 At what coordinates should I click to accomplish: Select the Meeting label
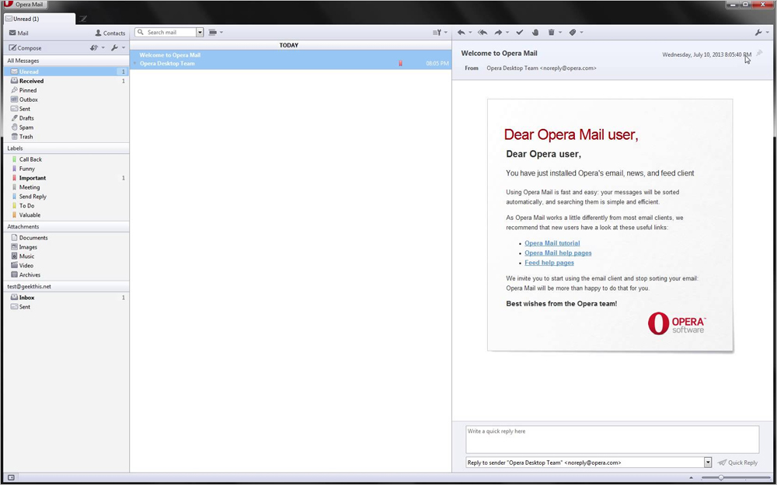(x=66, y=187)
